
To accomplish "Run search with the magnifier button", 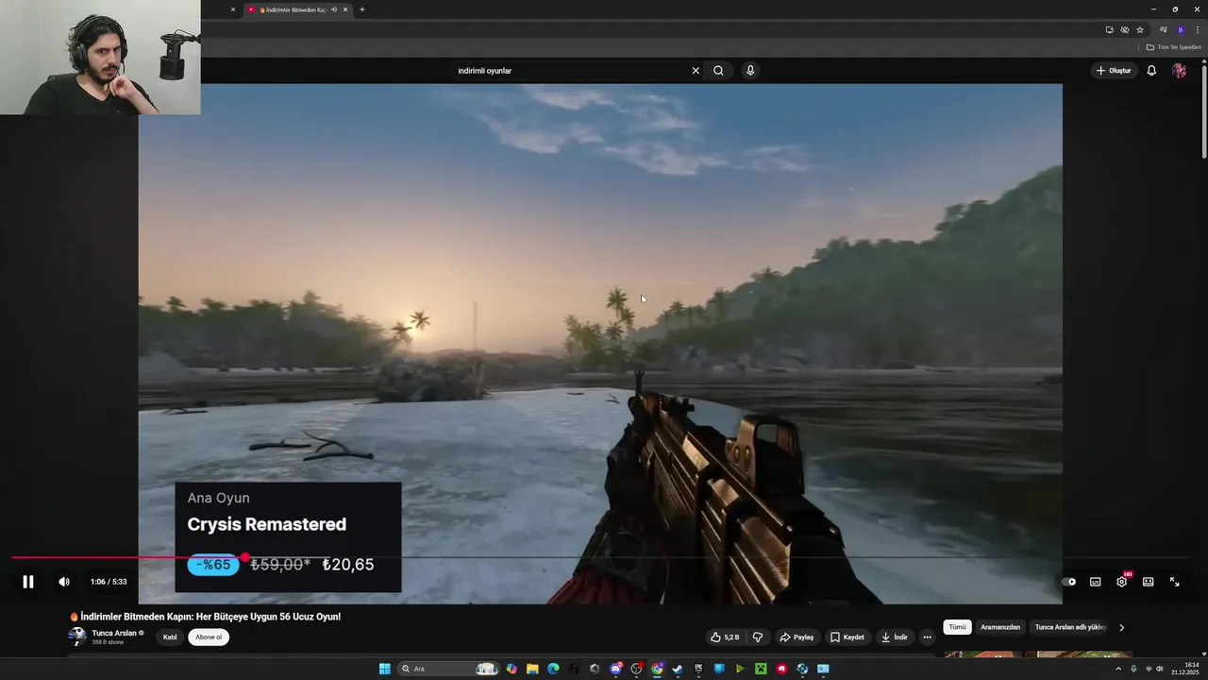I will 718,71.
